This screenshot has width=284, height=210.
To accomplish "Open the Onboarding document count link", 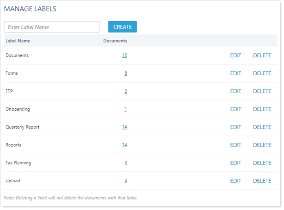I will tap(126, 109).
